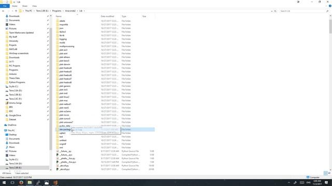Select the wsgiref folder row

(105, 144)
